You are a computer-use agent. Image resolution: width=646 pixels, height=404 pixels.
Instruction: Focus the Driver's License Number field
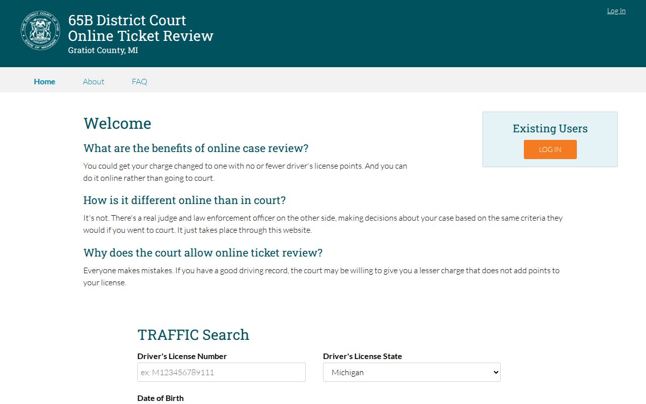(x=222, y=372)
